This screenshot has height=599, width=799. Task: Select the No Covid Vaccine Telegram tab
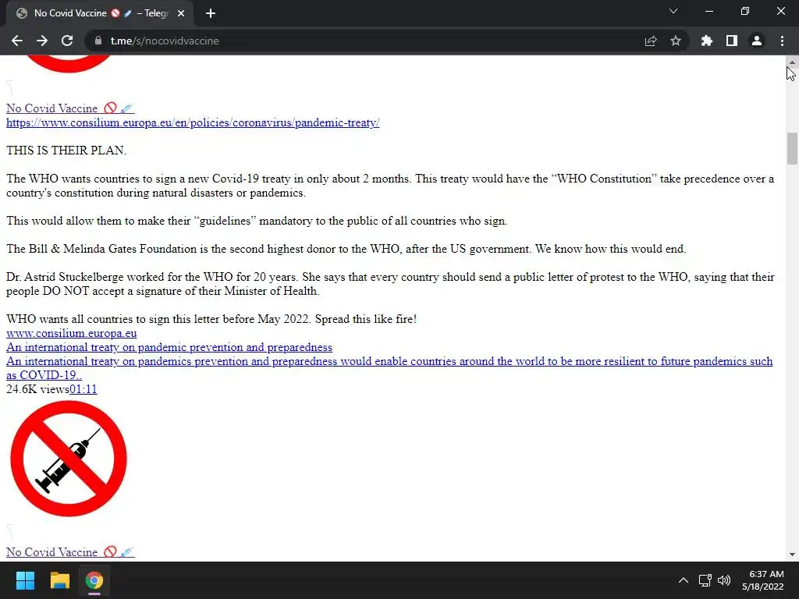pos(99,13)
